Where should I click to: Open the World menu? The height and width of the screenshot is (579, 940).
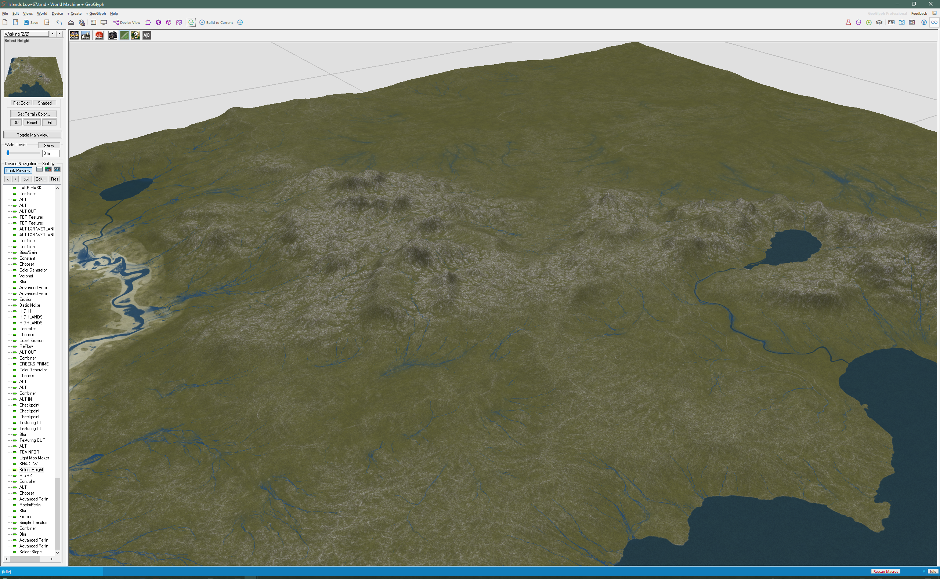tap(42, 14)
